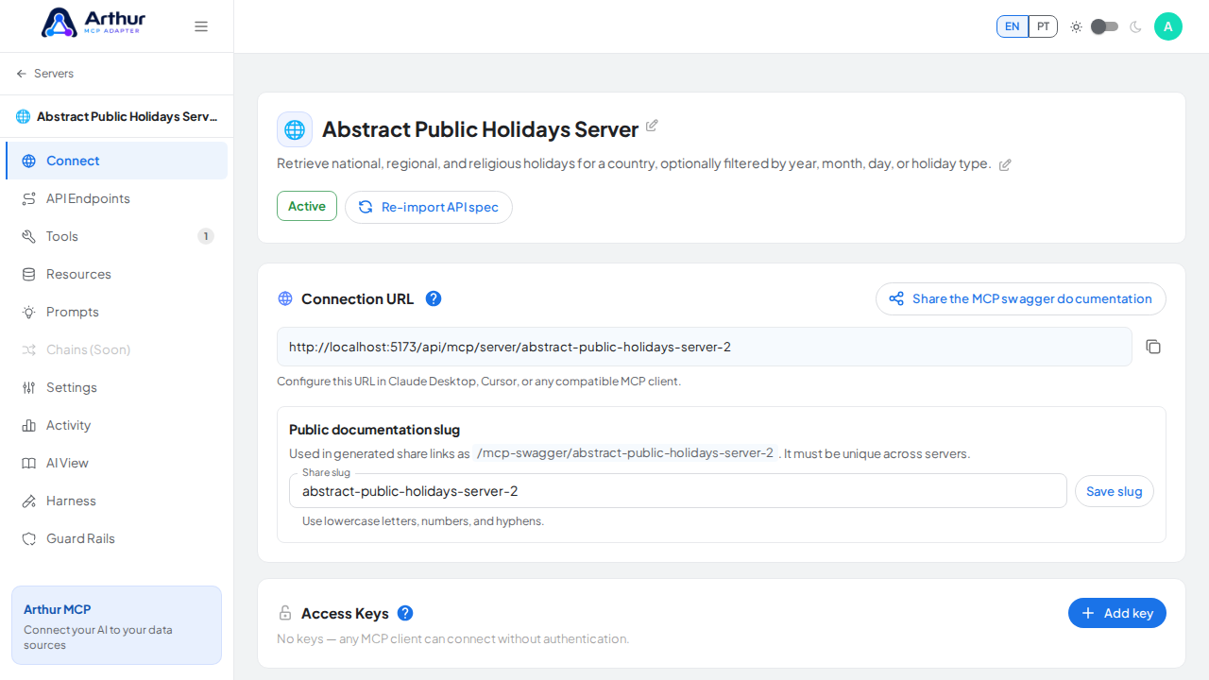The height and width of the screenshot is (680, 1209).
Task: Open the user avatar menu
Action: [1168, 26]
